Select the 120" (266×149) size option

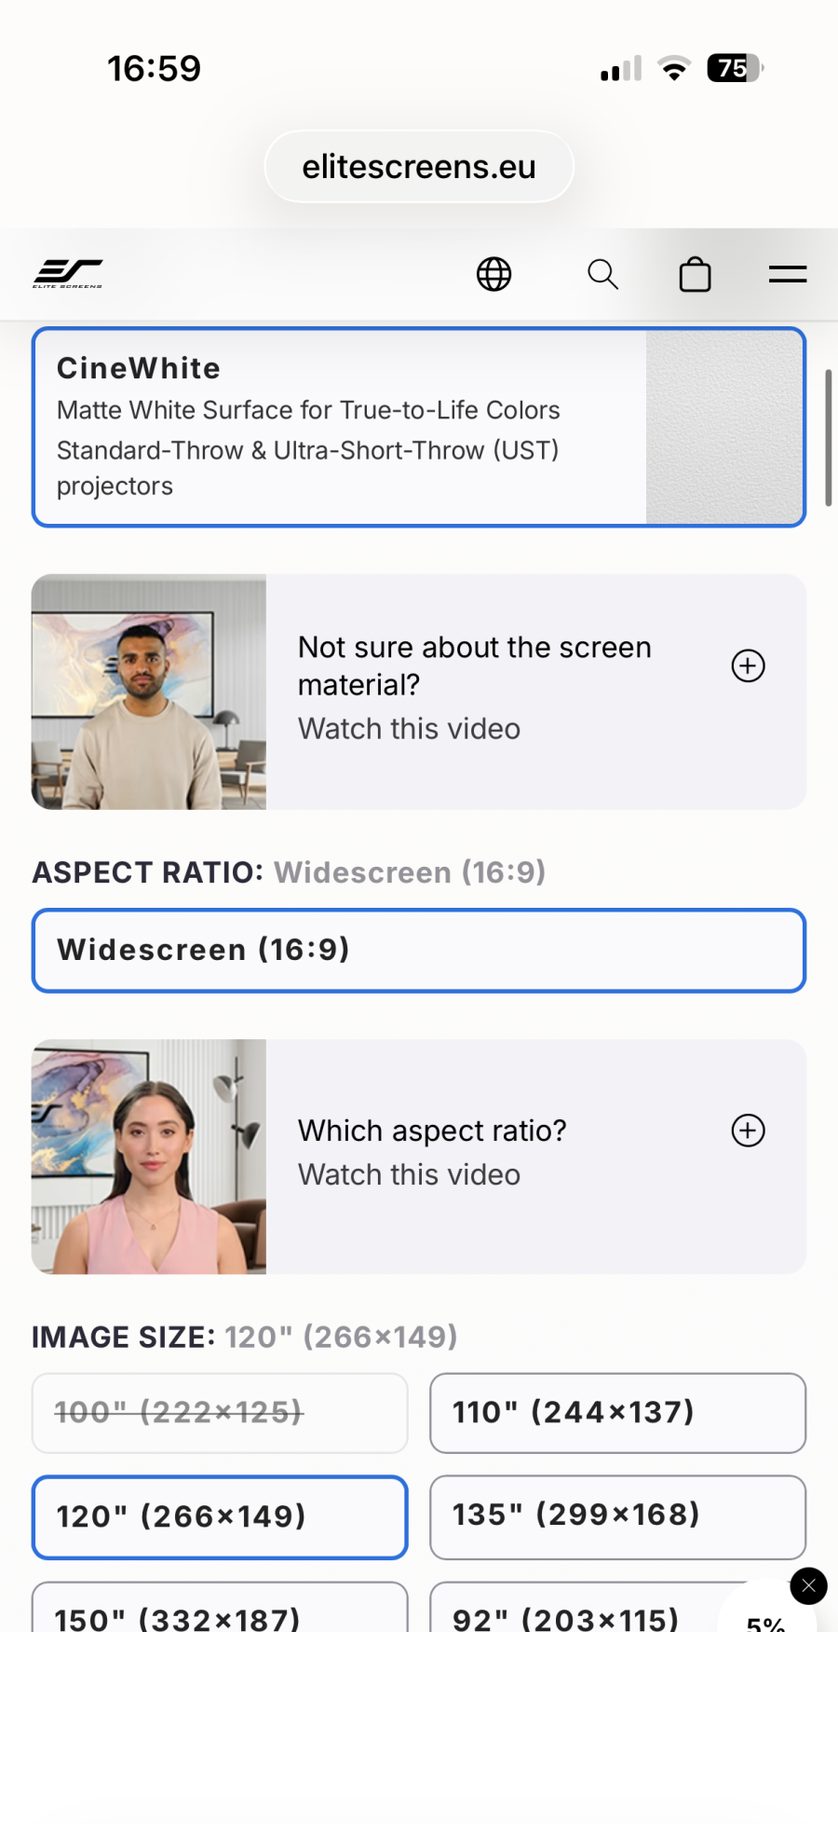(220, 1516)
